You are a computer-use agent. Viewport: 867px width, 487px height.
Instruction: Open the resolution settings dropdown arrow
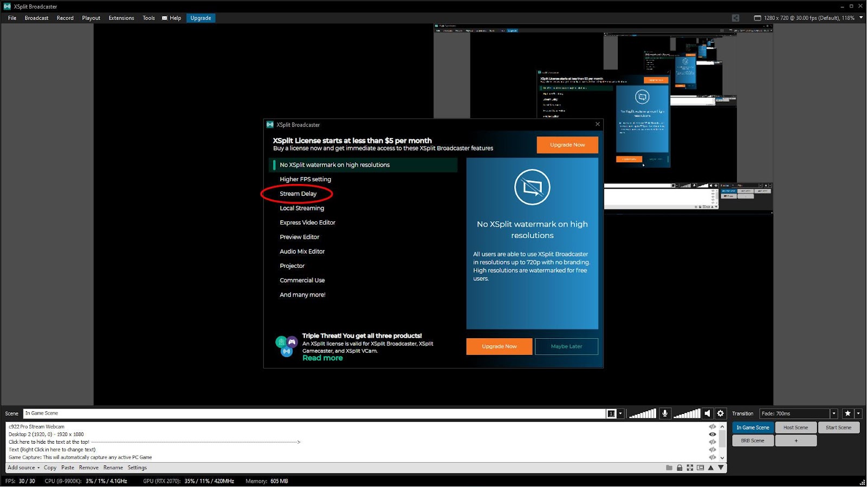click(861, 18)
